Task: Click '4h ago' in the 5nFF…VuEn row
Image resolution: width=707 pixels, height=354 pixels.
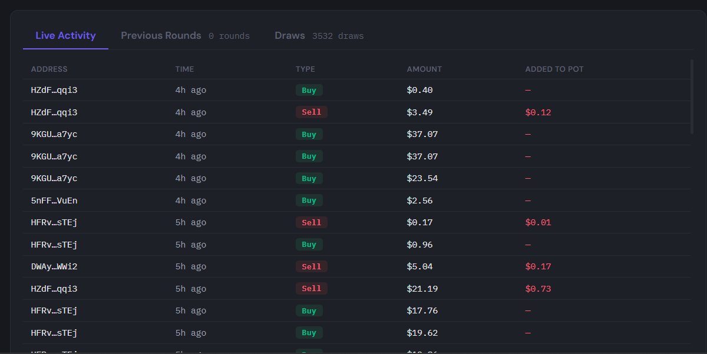Action: pos(191,201)
